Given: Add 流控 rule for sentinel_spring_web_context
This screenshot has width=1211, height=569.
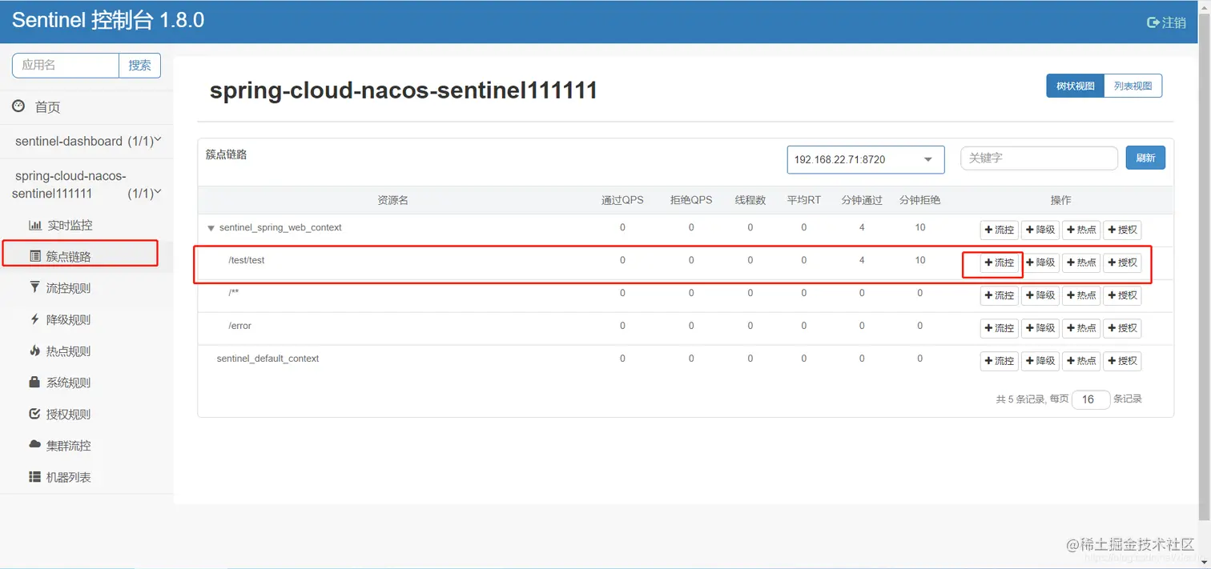Looking at the screenshot, I should (1000, 230).
